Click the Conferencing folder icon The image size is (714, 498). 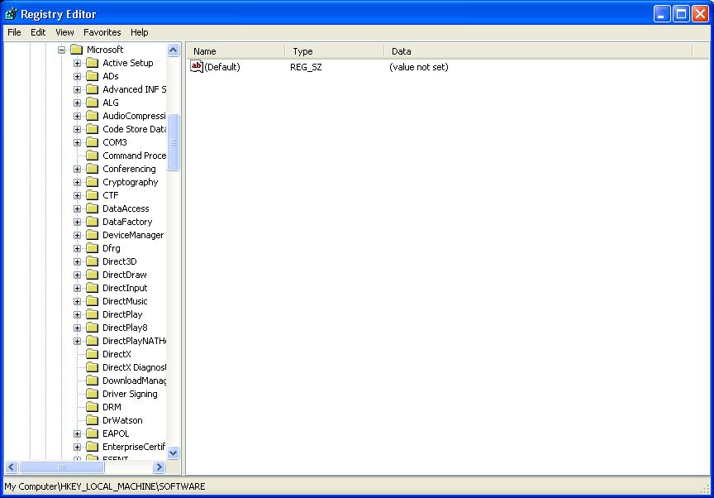pyautogui.click(x=92, y=168)
